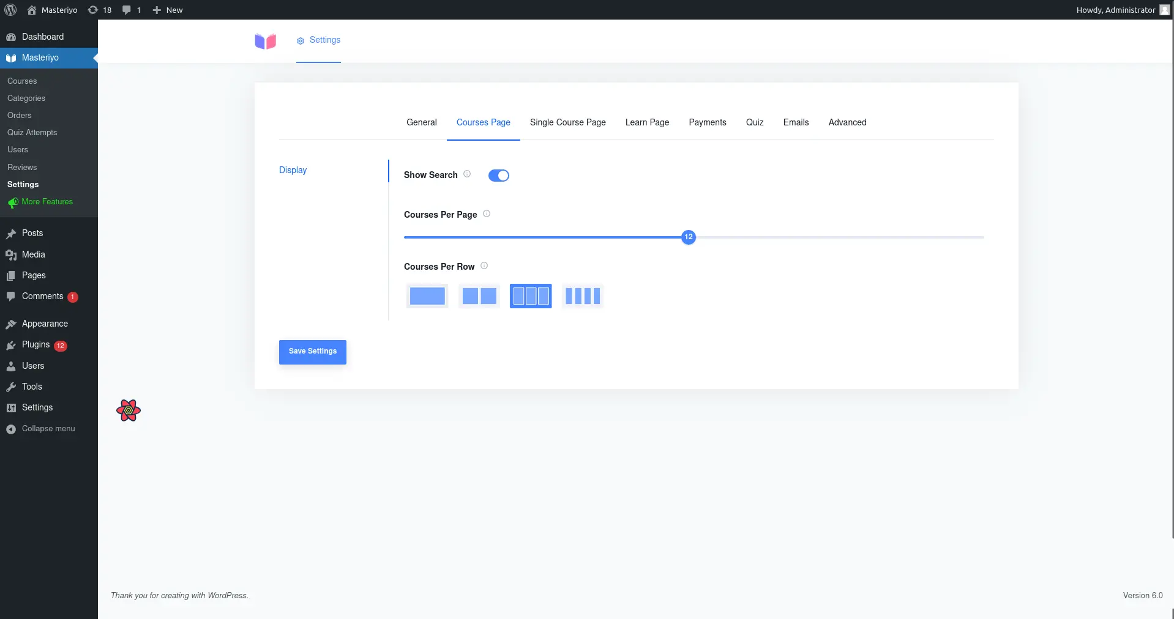
Task: Select one course per row layout
Action: [x=427, y=296]
